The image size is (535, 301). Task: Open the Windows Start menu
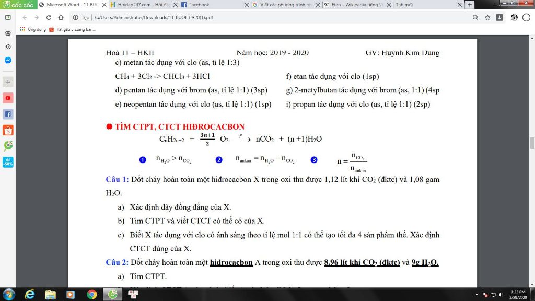pyautogui.click(x=8, y=294)
